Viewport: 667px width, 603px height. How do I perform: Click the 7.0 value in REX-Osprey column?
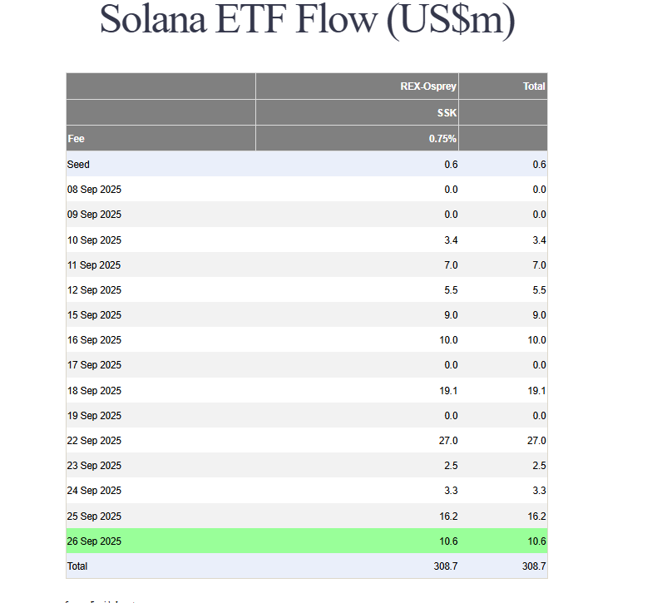click(450, 265)
